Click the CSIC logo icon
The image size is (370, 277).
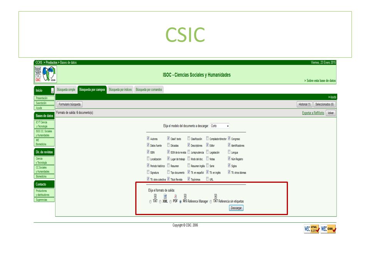pos(38,74)
